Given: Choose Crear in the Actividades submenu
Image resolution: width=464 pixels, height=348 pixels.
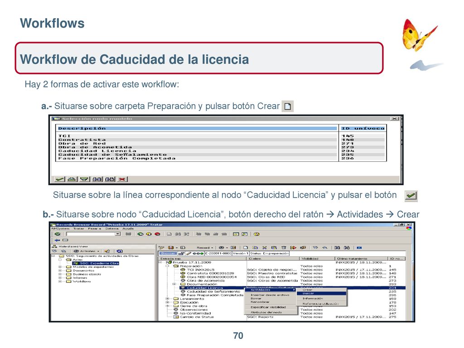Looking at the screenshot, I should point(321,290).
